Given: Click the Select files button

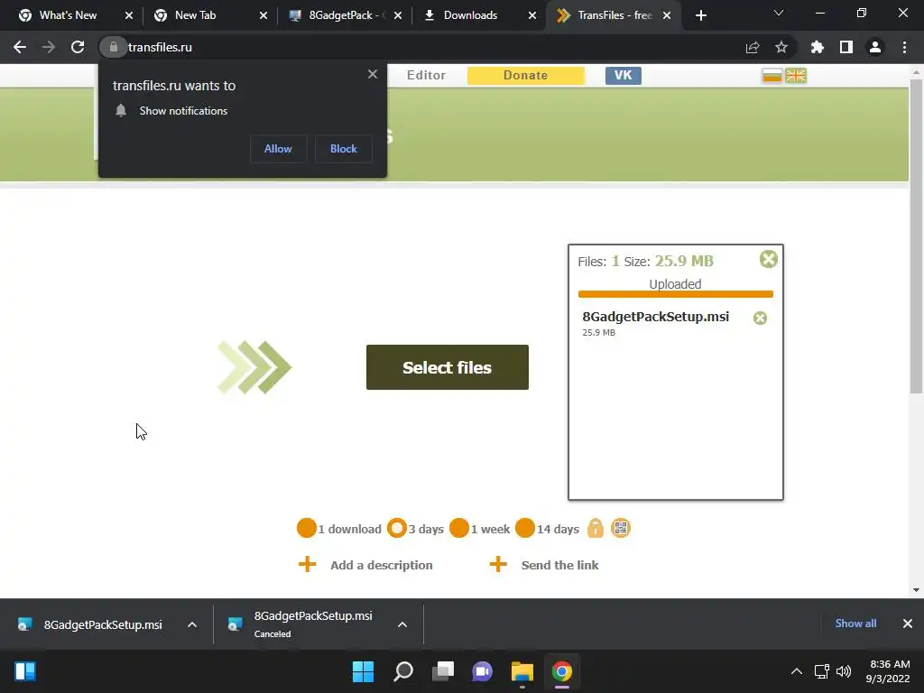Looking at the screenshot, I should (x=448, y=367).
